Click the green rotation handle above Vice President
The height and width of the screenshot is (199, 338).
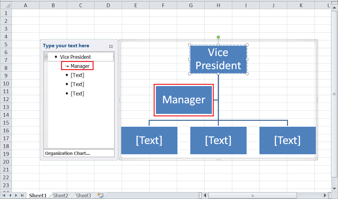click(218, 37)
